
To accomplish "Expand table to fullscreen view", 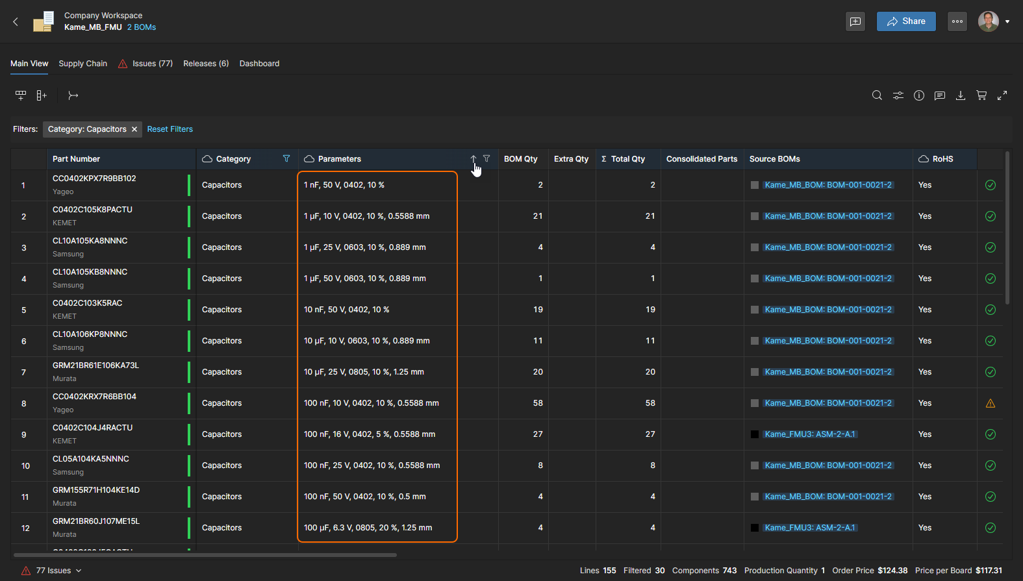I will pos(1002,95).
